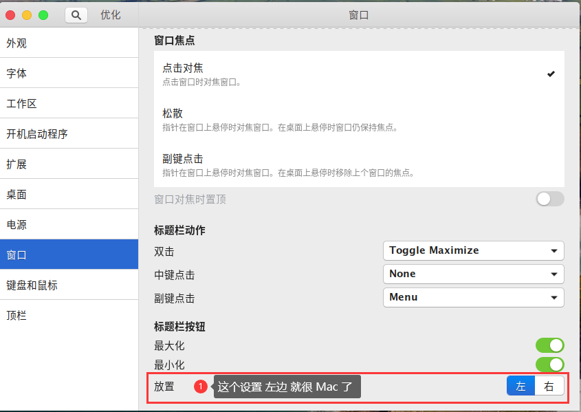This screenshot has height=412, width=581.
Task: Open the 外观 settings section
Action: (x=69, y=43)
